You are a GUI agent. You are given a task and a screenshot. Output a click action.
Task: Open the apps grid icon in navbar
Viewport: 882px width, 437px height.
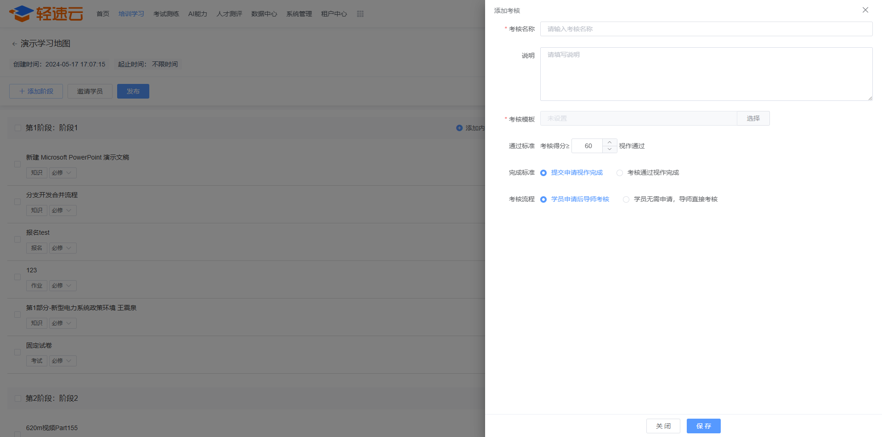(360, 14)
